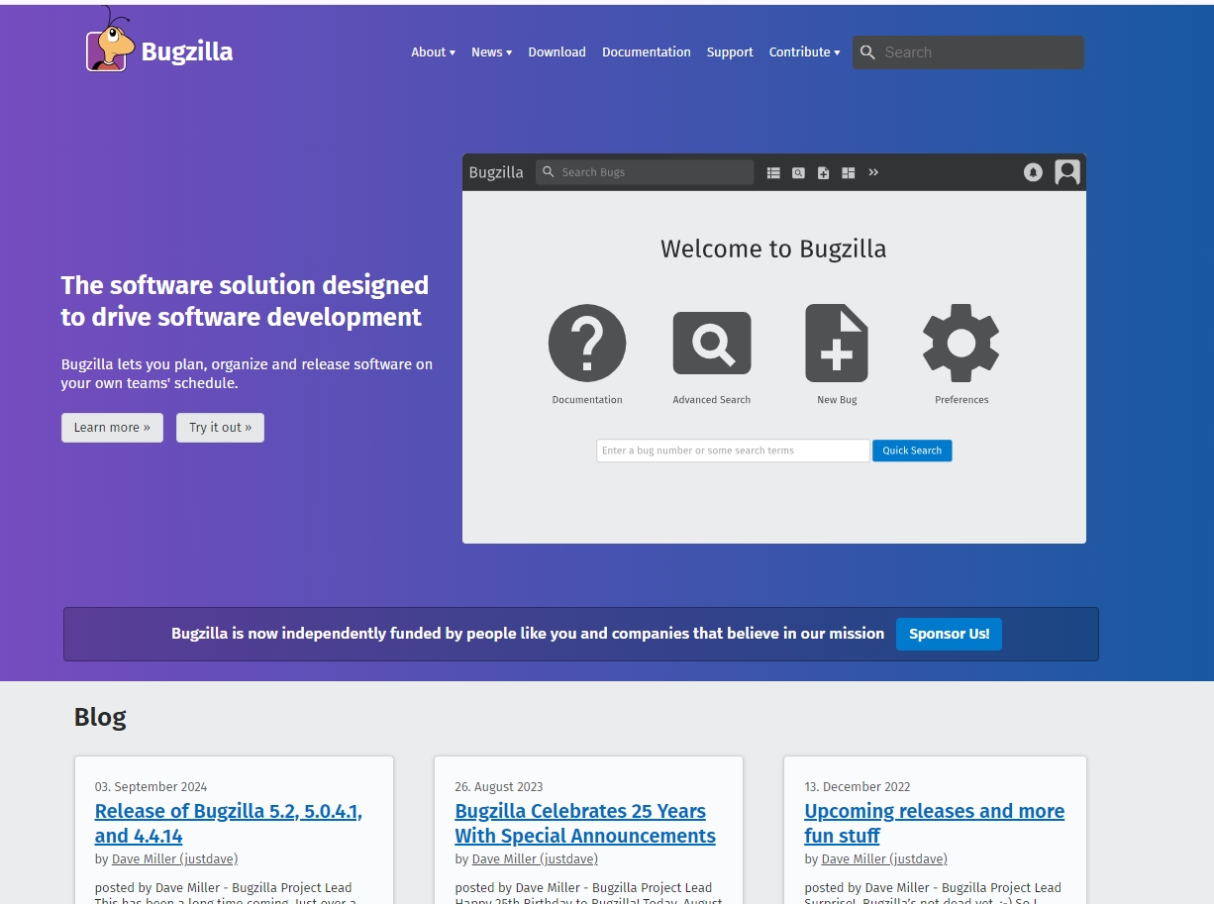Click the list view icon in the Bugzilla mockup toolbar
The image size is (1214, 904).
[774, 172]
